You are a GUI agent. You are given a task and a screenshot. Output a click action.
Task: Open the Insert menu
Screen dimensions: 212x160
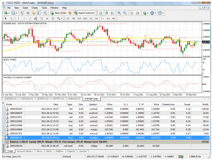tap(25, 8)
